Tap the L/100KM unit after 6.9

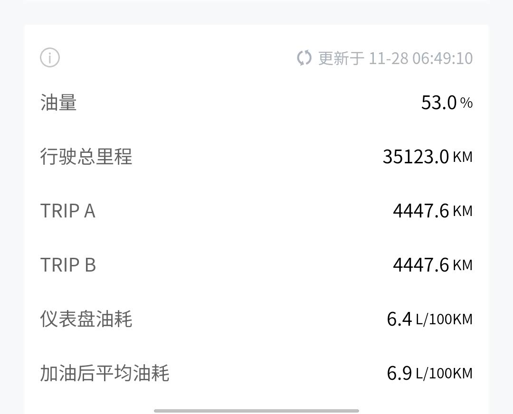coord(444,373)
